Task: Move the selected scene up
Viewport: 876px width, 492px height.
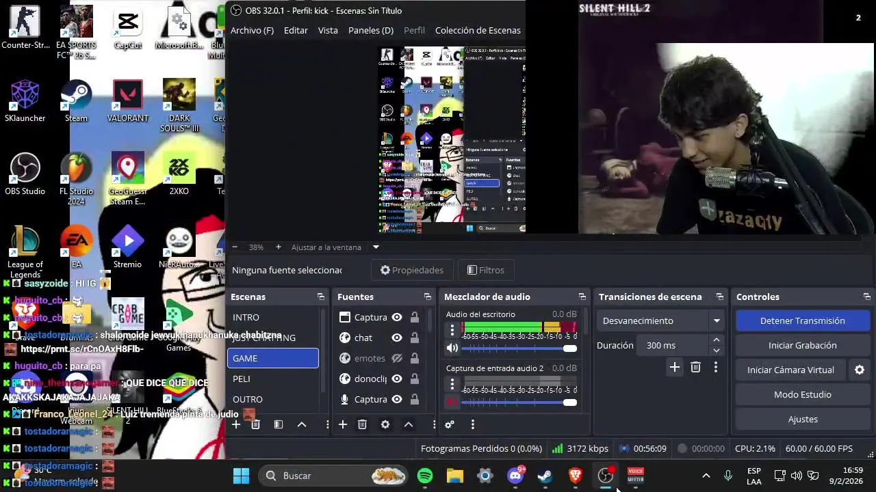Action: tap(302, 424)
